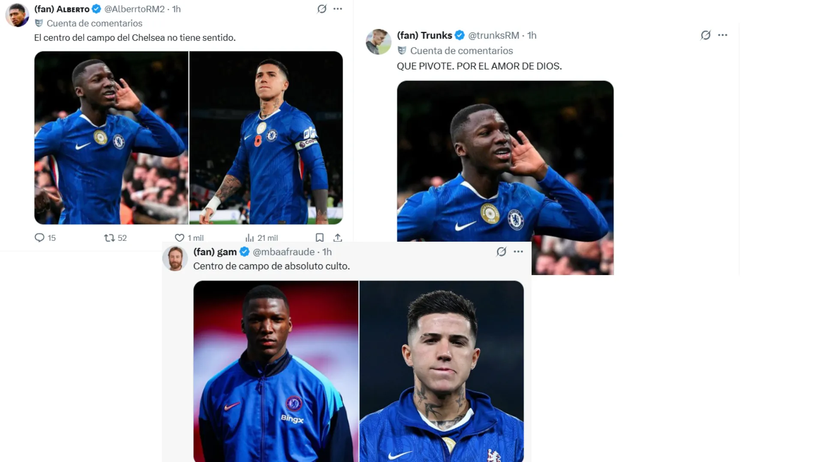Open more options menu on Trunks' tweet

pyautogui.click(x=723, y=36)
